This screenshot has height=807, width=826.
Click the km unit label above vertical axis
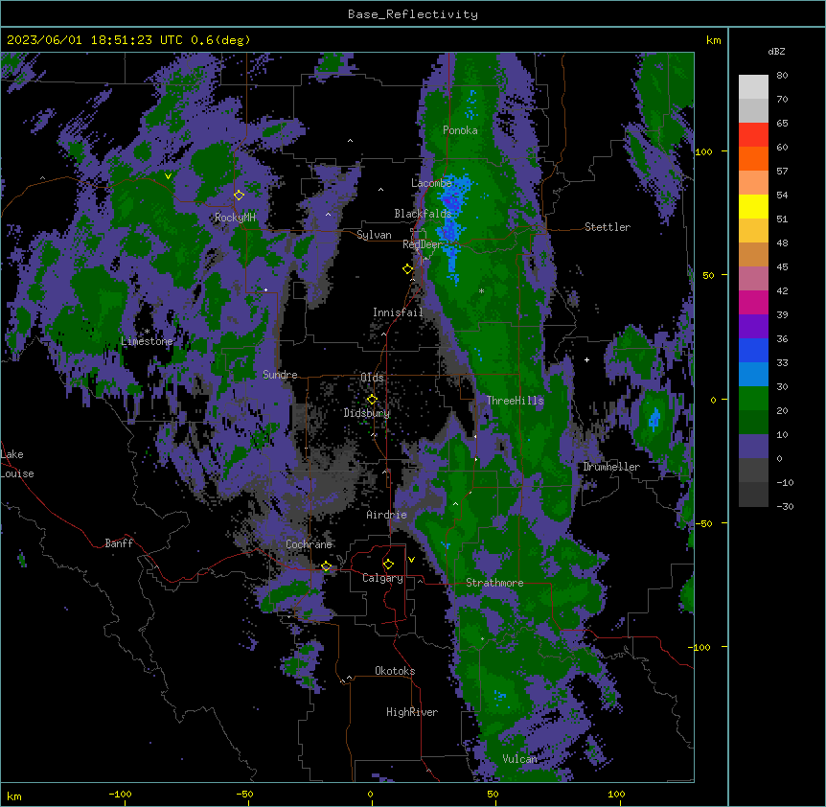[x=714, y=40]
